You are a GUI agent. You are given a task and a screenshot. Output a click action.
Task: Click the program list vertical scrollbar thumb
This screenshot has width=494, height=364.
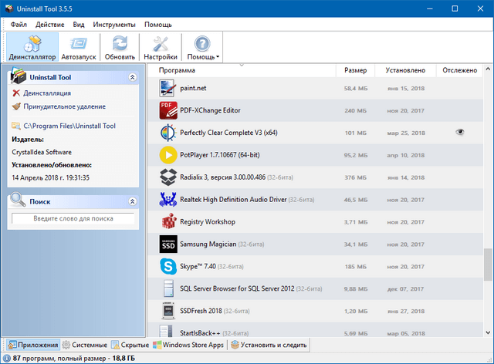click(487, 265)
